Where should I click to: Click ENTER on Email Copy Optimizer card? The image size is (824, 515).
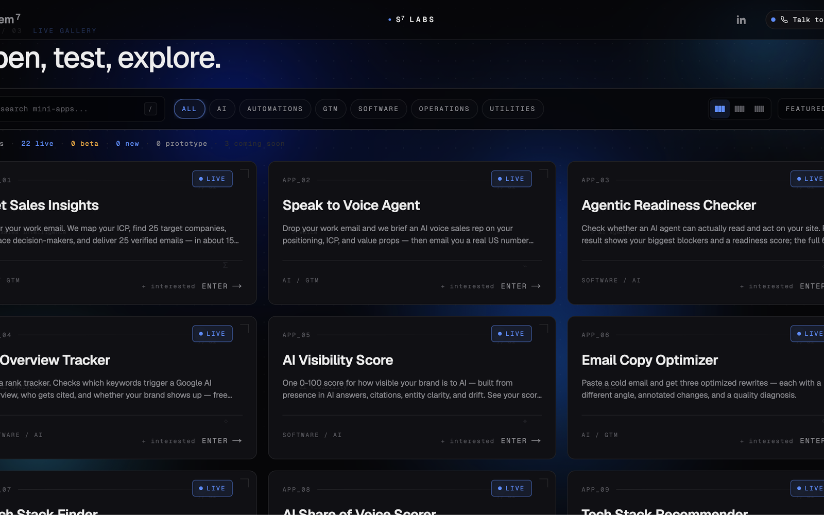(812, 441)
